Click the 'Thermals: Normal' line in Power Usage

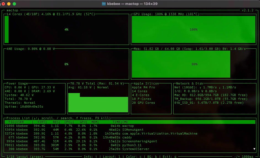click(20, 103)
